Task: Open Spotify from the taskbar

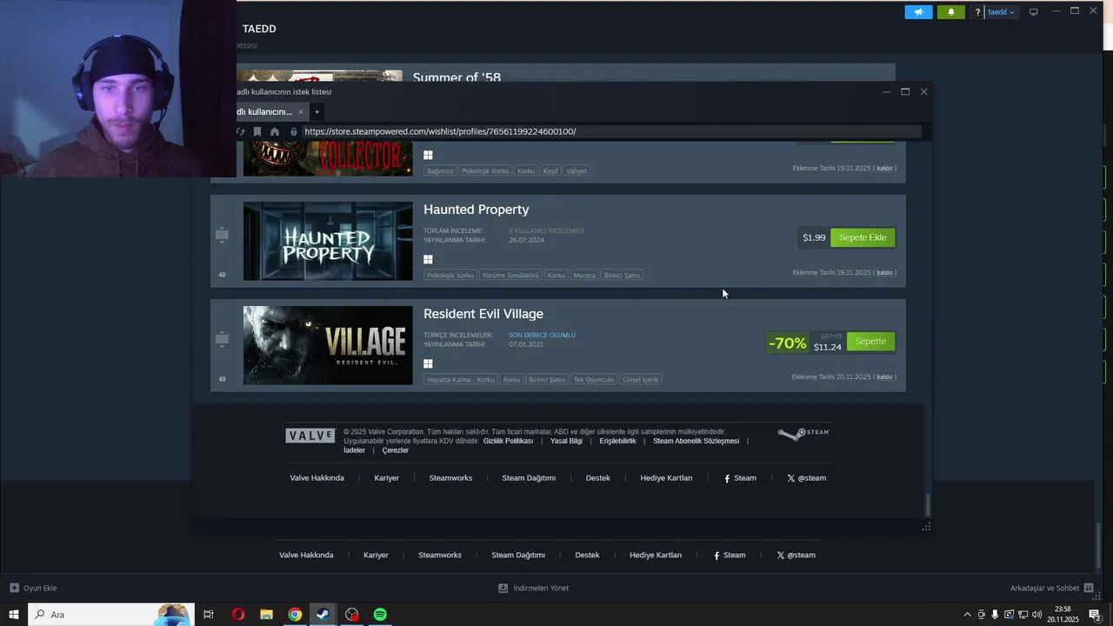Action: 380,615
